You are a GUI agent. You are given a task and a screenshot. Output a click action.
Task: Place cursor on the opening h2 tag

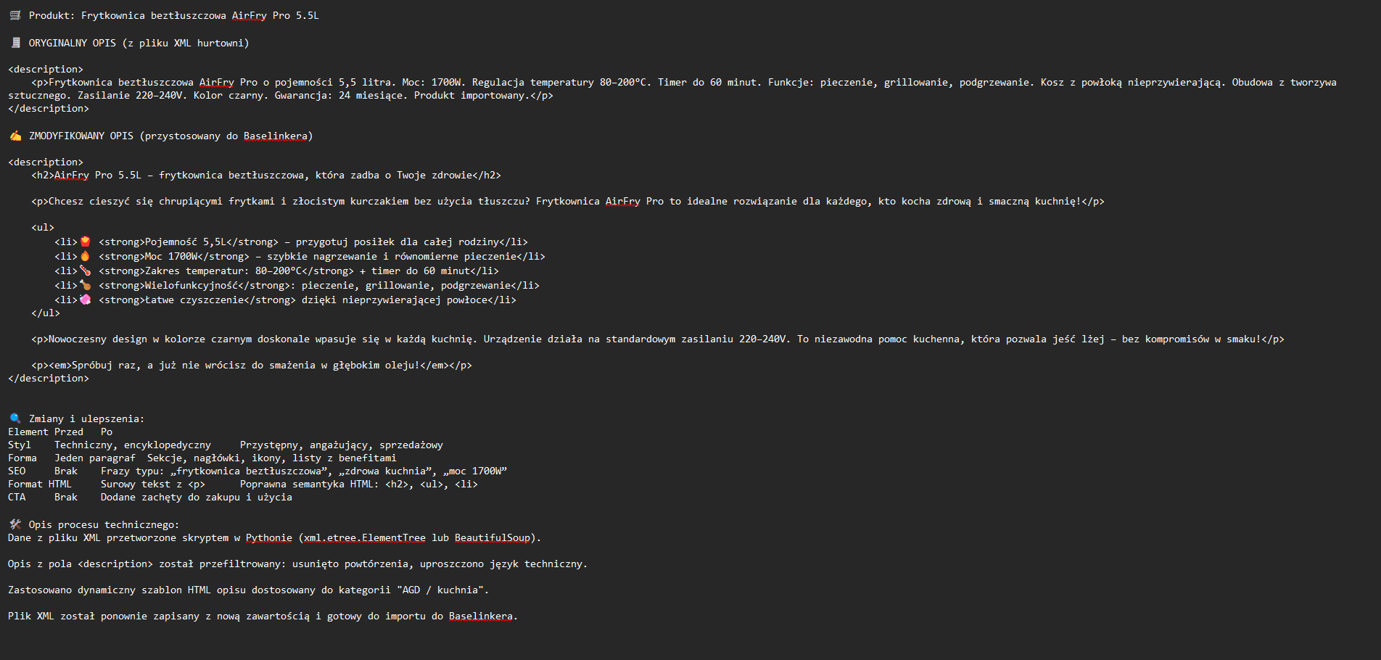[43, 176]
